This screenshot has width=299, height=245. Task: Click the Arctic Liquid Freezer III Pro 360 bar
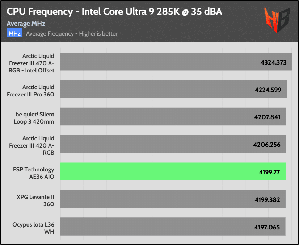pyautogui.click(x=173, y=89)
